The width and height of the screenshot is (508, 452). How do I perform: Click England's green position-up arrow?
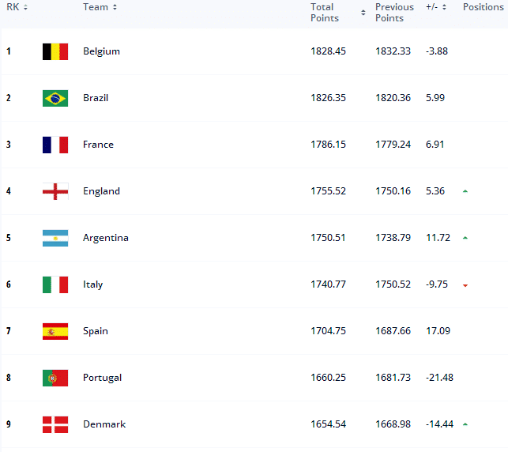click(x=465, y=191)
